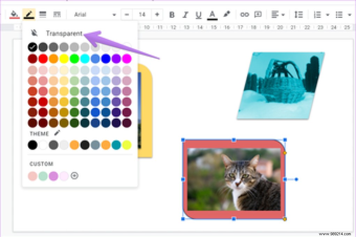The height and width of the screenshot is (237, 356).
Task: Click the text color icon
Action: [212, 14]
